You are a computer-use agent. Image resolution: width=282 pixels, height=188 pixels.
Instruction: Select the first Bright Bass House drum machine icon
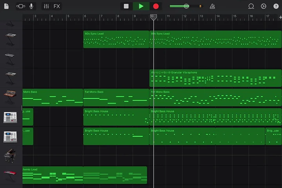(x=10, y=117)
